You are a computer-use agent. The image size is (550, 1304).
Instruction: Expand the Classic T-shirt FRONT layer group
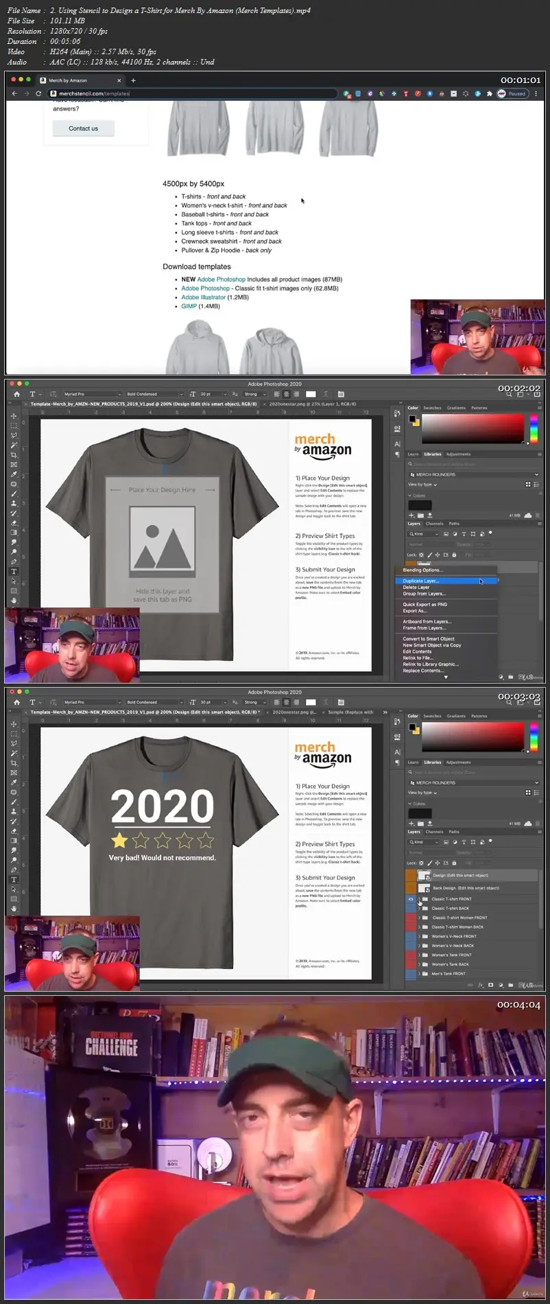pyautogui.click(x=419, y=898)
